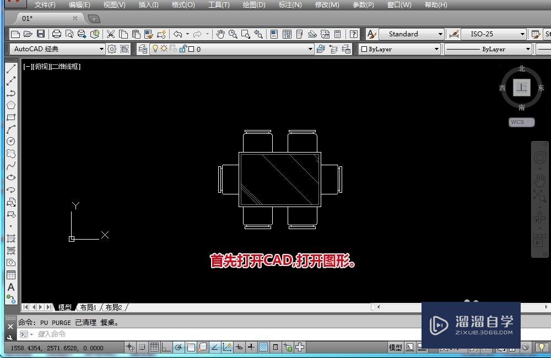Open the 编辑(E) menu

(79, 5)
